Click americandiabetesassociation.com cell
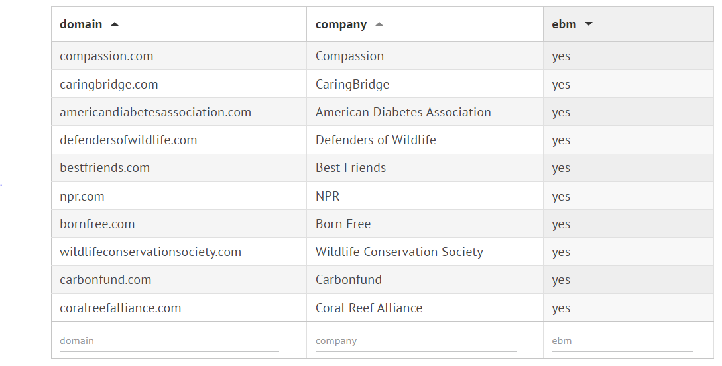 [x=156, y=113]
